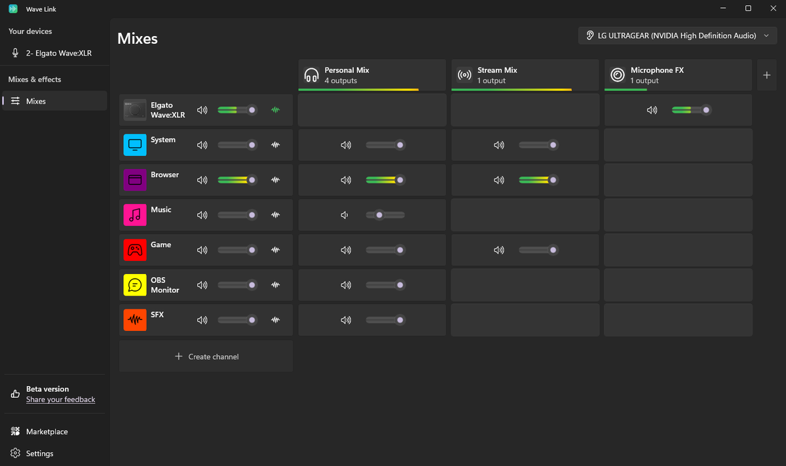
Task: Open LG ULTRAGEAR output device dropdown
Action: click(x=678, y=35)
